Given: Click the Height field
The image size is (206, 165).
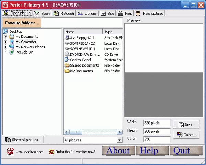Looking at the screenshot, I should click(x=157, y=131).
